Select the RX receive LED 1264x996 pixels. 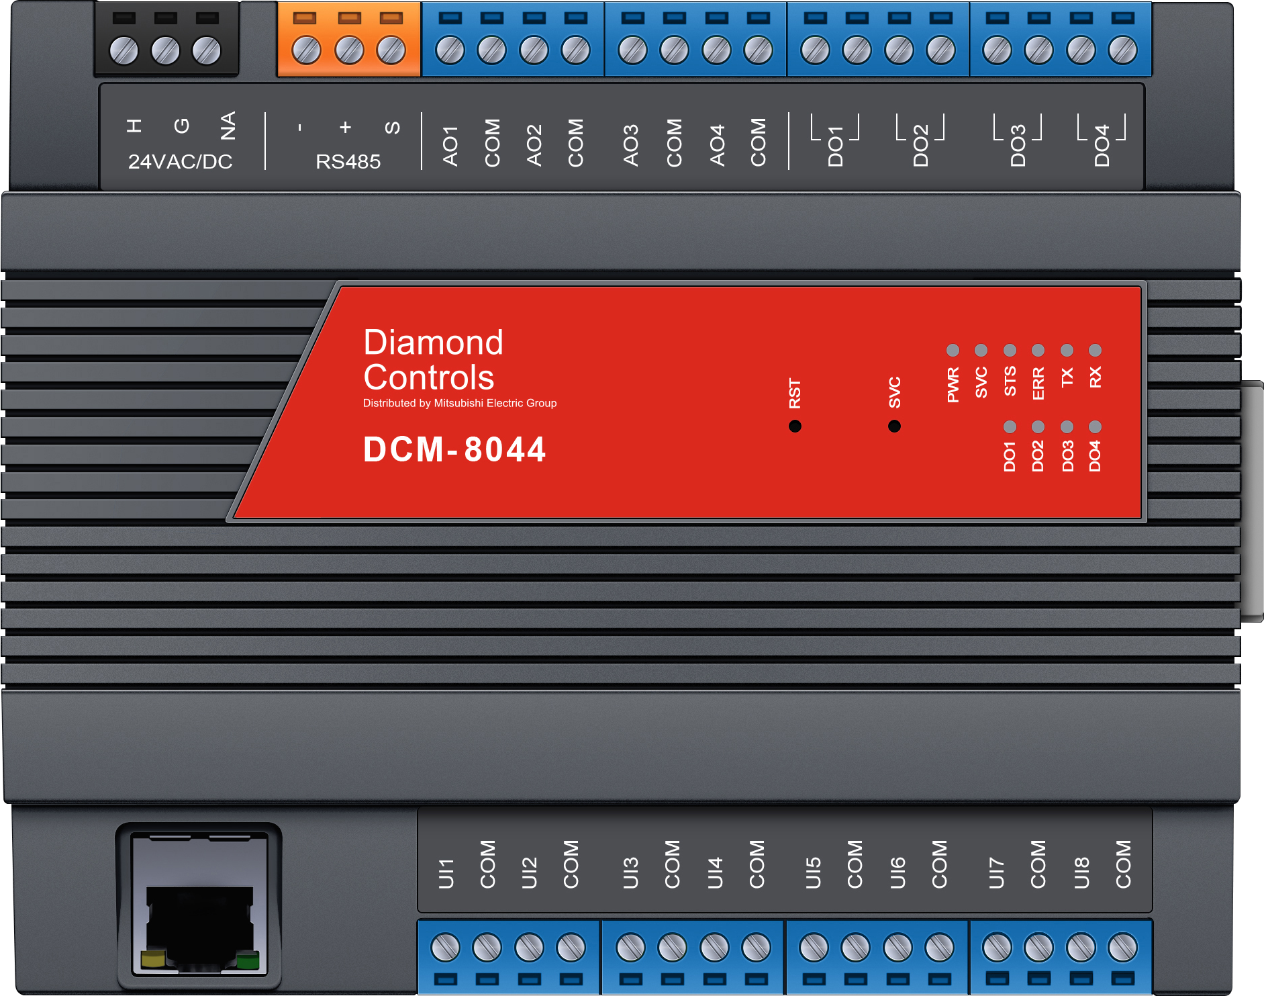click(x=1095, y=350)
